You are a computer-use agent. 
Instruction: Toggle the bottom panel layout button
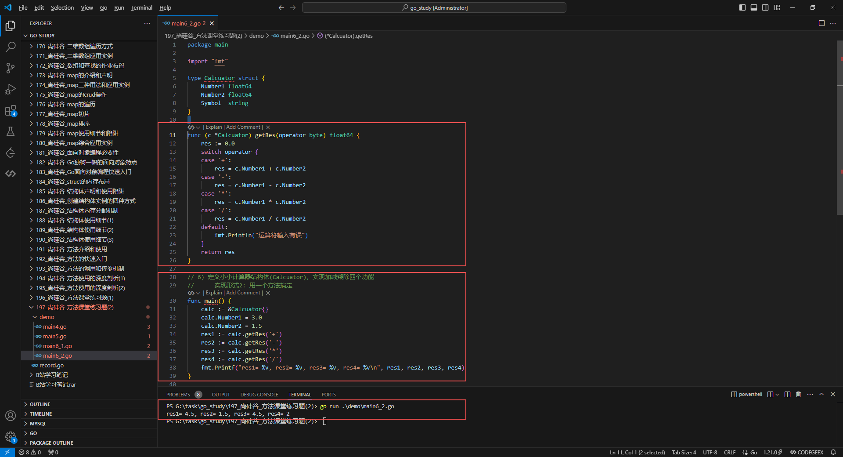click(753, 7)
